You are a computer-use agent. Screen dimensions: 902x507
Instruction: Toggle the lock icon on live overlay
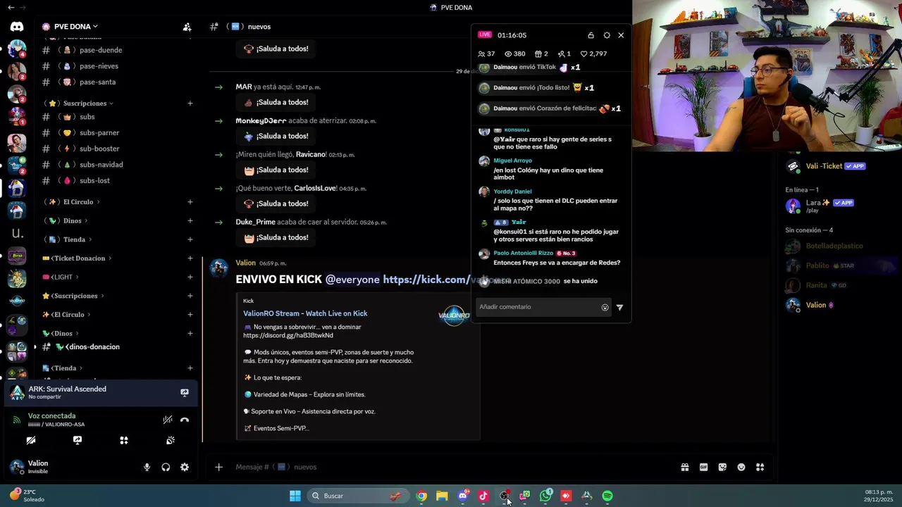click(591, 35)
